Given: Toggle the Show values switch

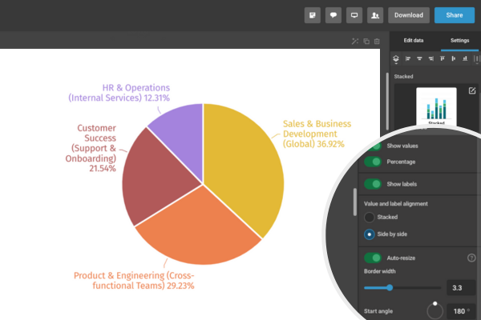Looking at the screenshot, I should point(374,146).
